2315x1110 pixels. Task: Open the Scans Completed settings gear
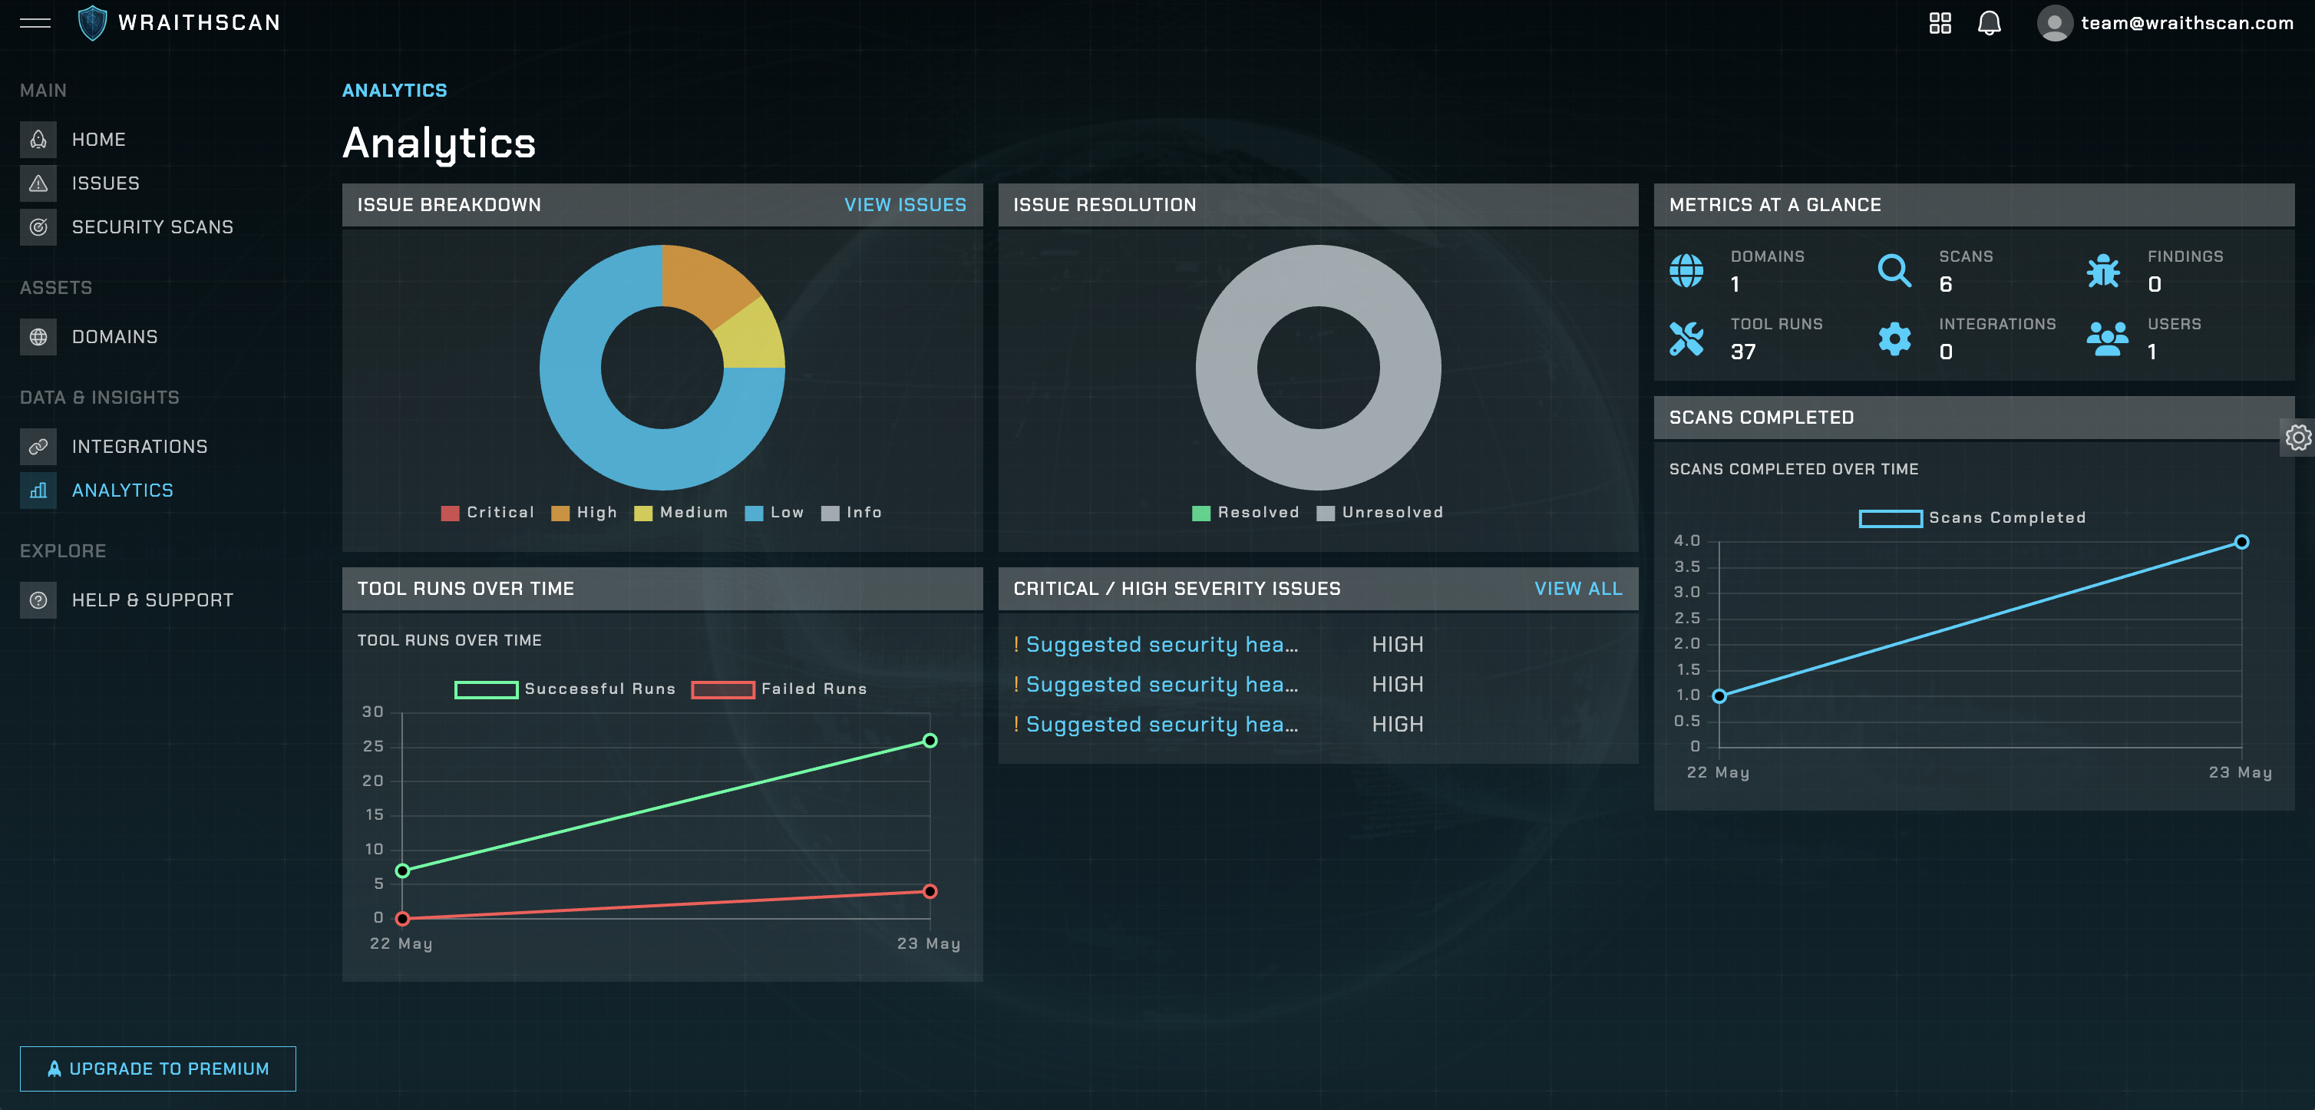[x=2300, y=438]
